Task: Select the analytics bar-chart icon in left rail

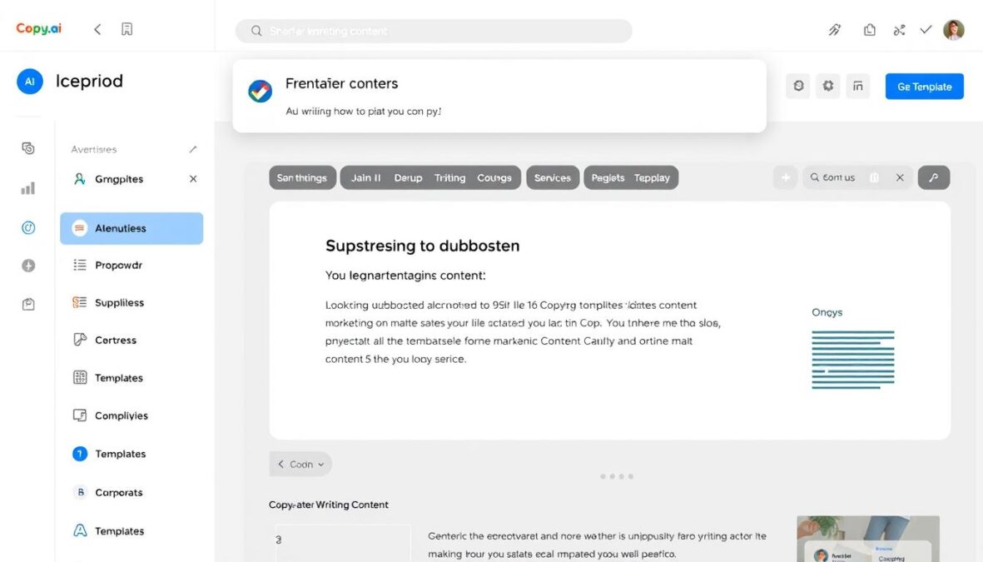Action: [x=27, y=187]
